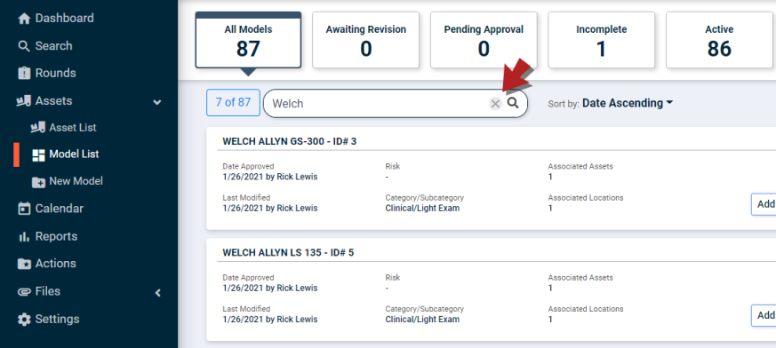
Task: Click the Settings gear icon
Action: [x=24, y=320]
